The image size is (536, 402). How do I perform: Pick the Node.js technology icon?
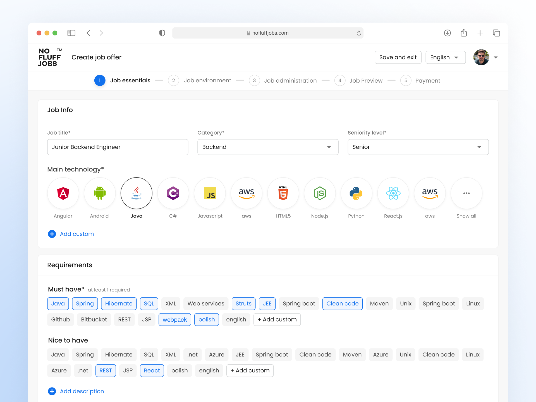(x=320, y=193)
